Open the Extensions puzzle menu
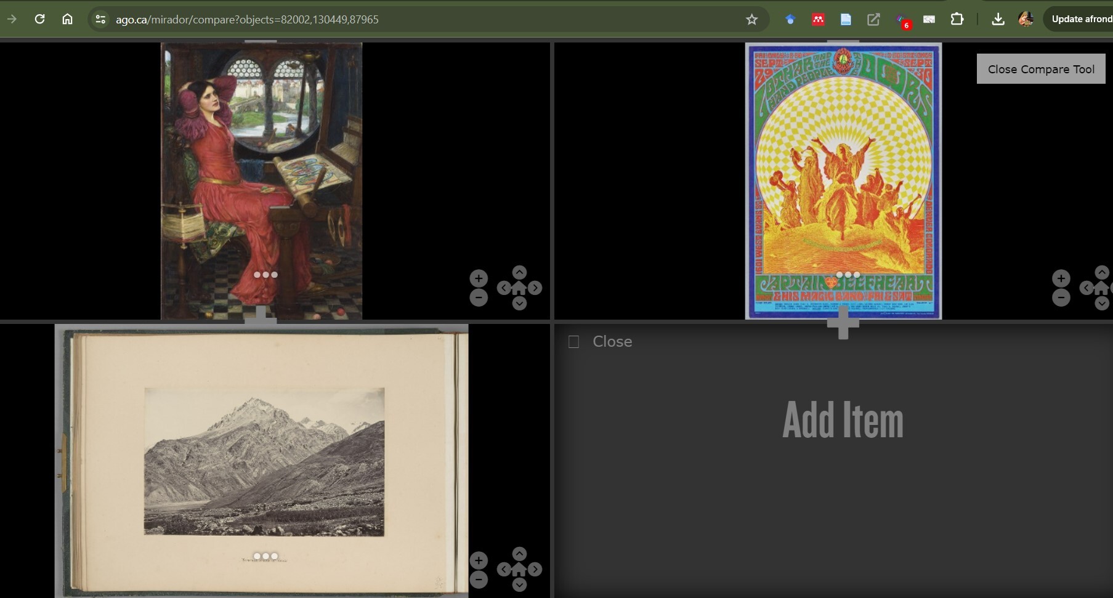 (957, 19)
